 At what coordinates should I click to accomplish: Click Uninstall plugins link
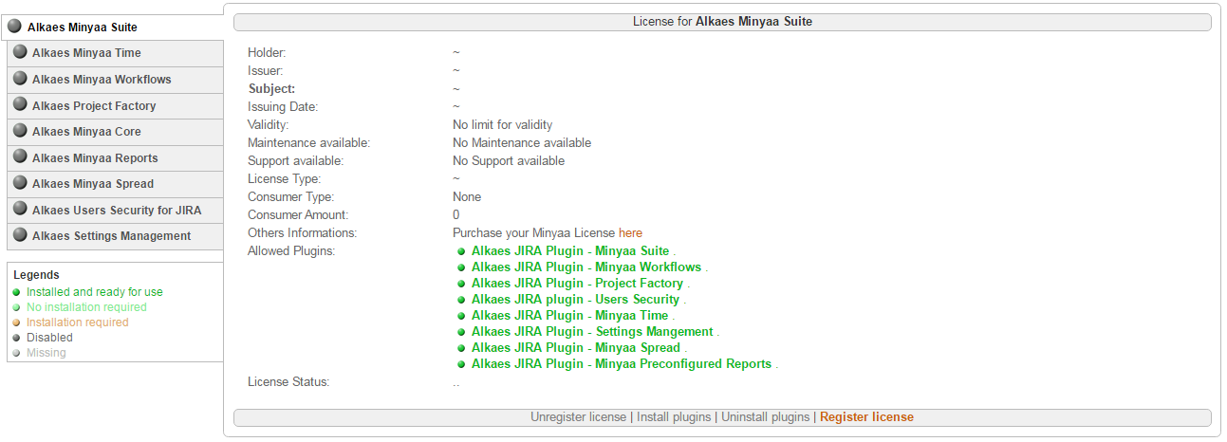pyautogui.click(x=766, y=417)
